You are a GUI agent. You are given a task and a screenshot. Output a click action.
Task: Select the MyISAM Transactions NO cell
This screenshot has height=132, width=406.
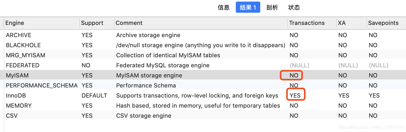(294, 76)
